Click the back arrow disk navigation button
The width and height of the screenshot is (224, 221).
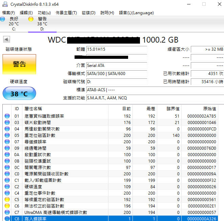(x=6, y=39)
